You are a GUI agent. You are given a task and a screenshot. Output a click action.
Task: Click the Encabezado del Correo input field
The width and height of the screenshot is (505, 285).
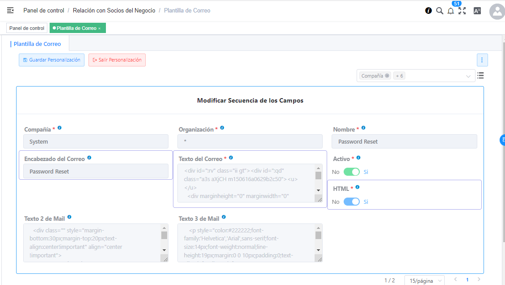click(96, 171)
